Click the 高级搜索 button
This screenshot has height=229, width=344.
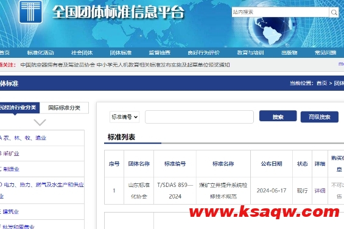coord(320,117)
